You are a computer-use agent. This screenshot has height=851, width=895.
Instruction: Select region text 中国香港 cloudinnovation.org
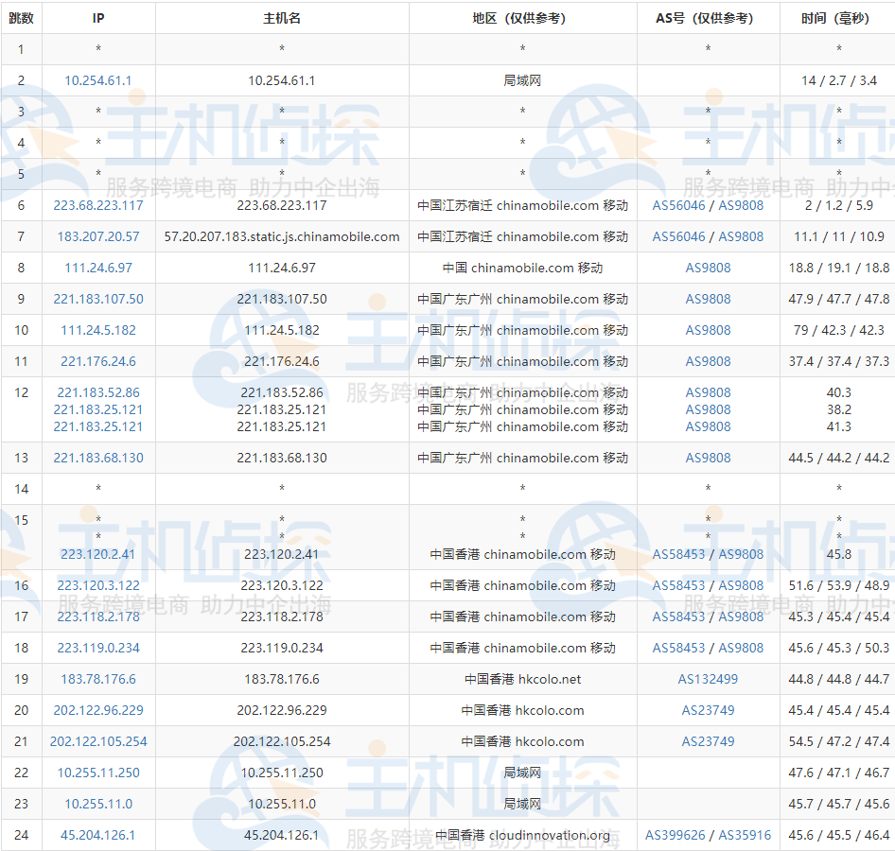click(523, 835)
